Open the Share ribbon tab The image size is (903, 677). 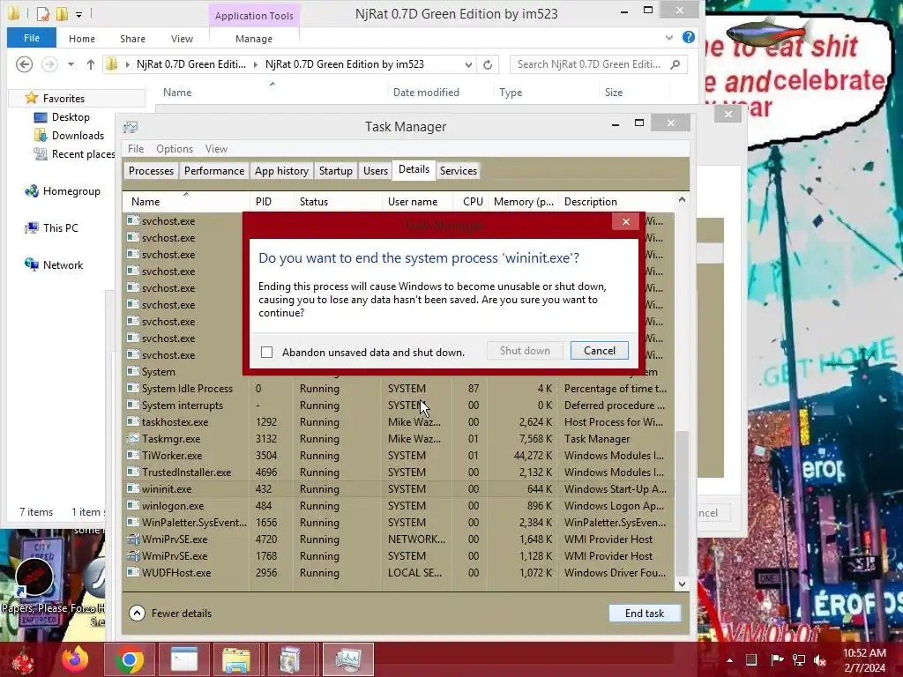click(x=132, y=39)
